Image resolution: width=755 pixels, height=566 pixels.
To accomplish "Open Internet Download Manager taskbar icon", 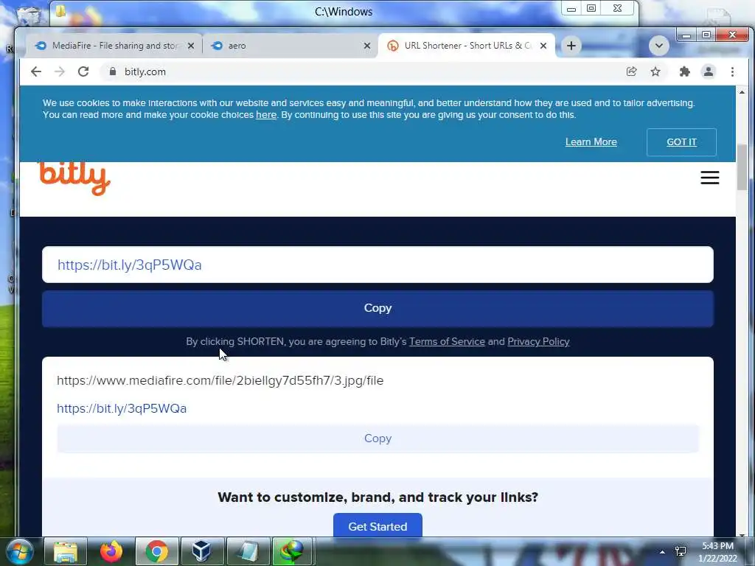I will [x=292, y=551].
